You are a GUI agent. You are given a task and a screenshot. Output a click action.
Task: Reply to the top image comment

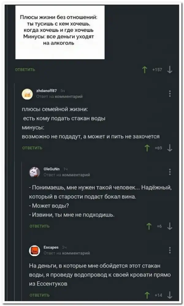[25, 70]
